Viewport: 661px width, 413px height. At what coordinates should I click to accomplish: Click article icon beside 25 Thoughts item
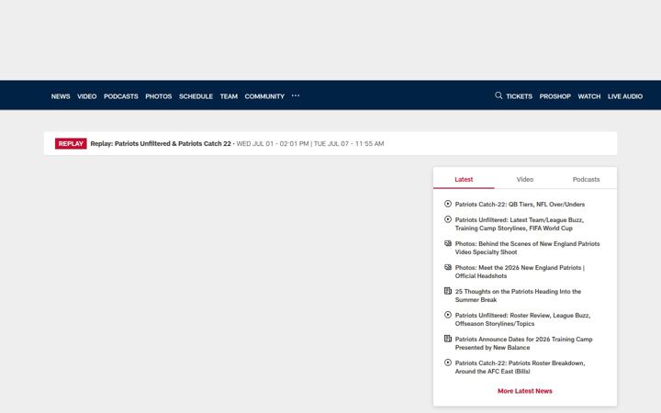[x=448, y=291]
